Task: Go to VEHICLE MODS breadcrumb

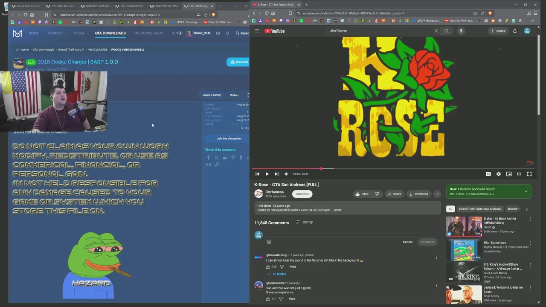Action: (98, 49)
